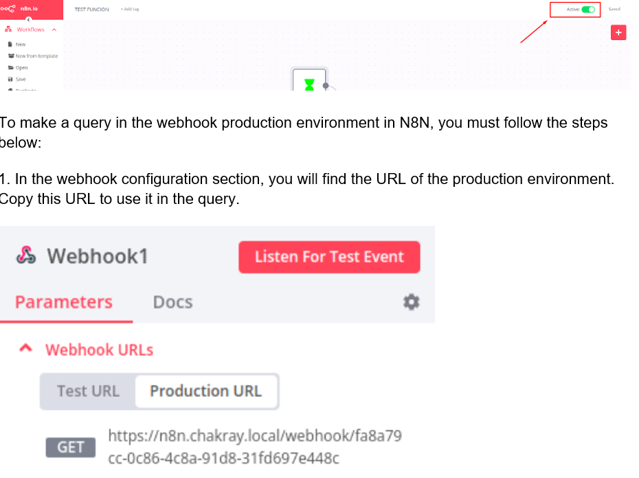Screen dimensions: 639x478
Task: Click the Workflows icon in the sidebar
Action: [x=8, y=30]
